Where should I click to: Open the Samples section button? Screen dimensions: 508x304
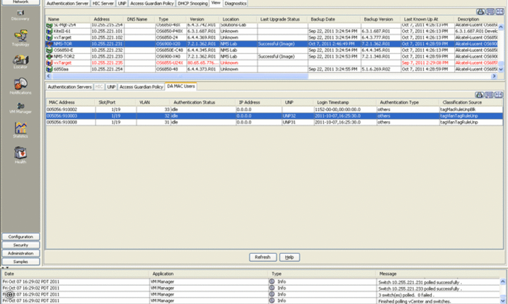pyautogui.click(x=20, y=261)
